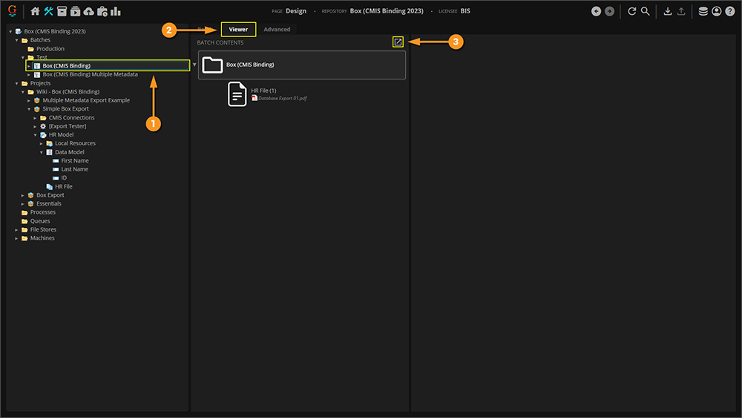742x418 pixels.
Task: Go to the Home page icon
Action: click(x=35, y=11)
